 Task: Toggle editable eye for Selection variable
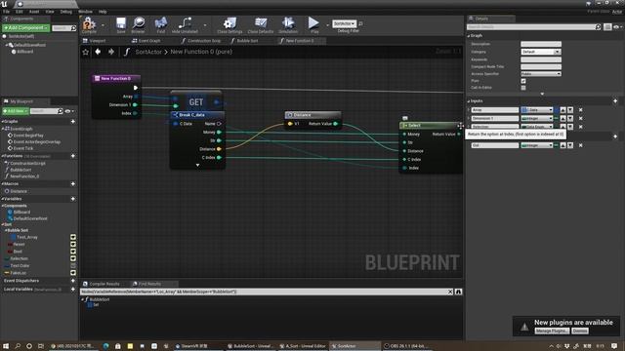[x=73, y=258]
